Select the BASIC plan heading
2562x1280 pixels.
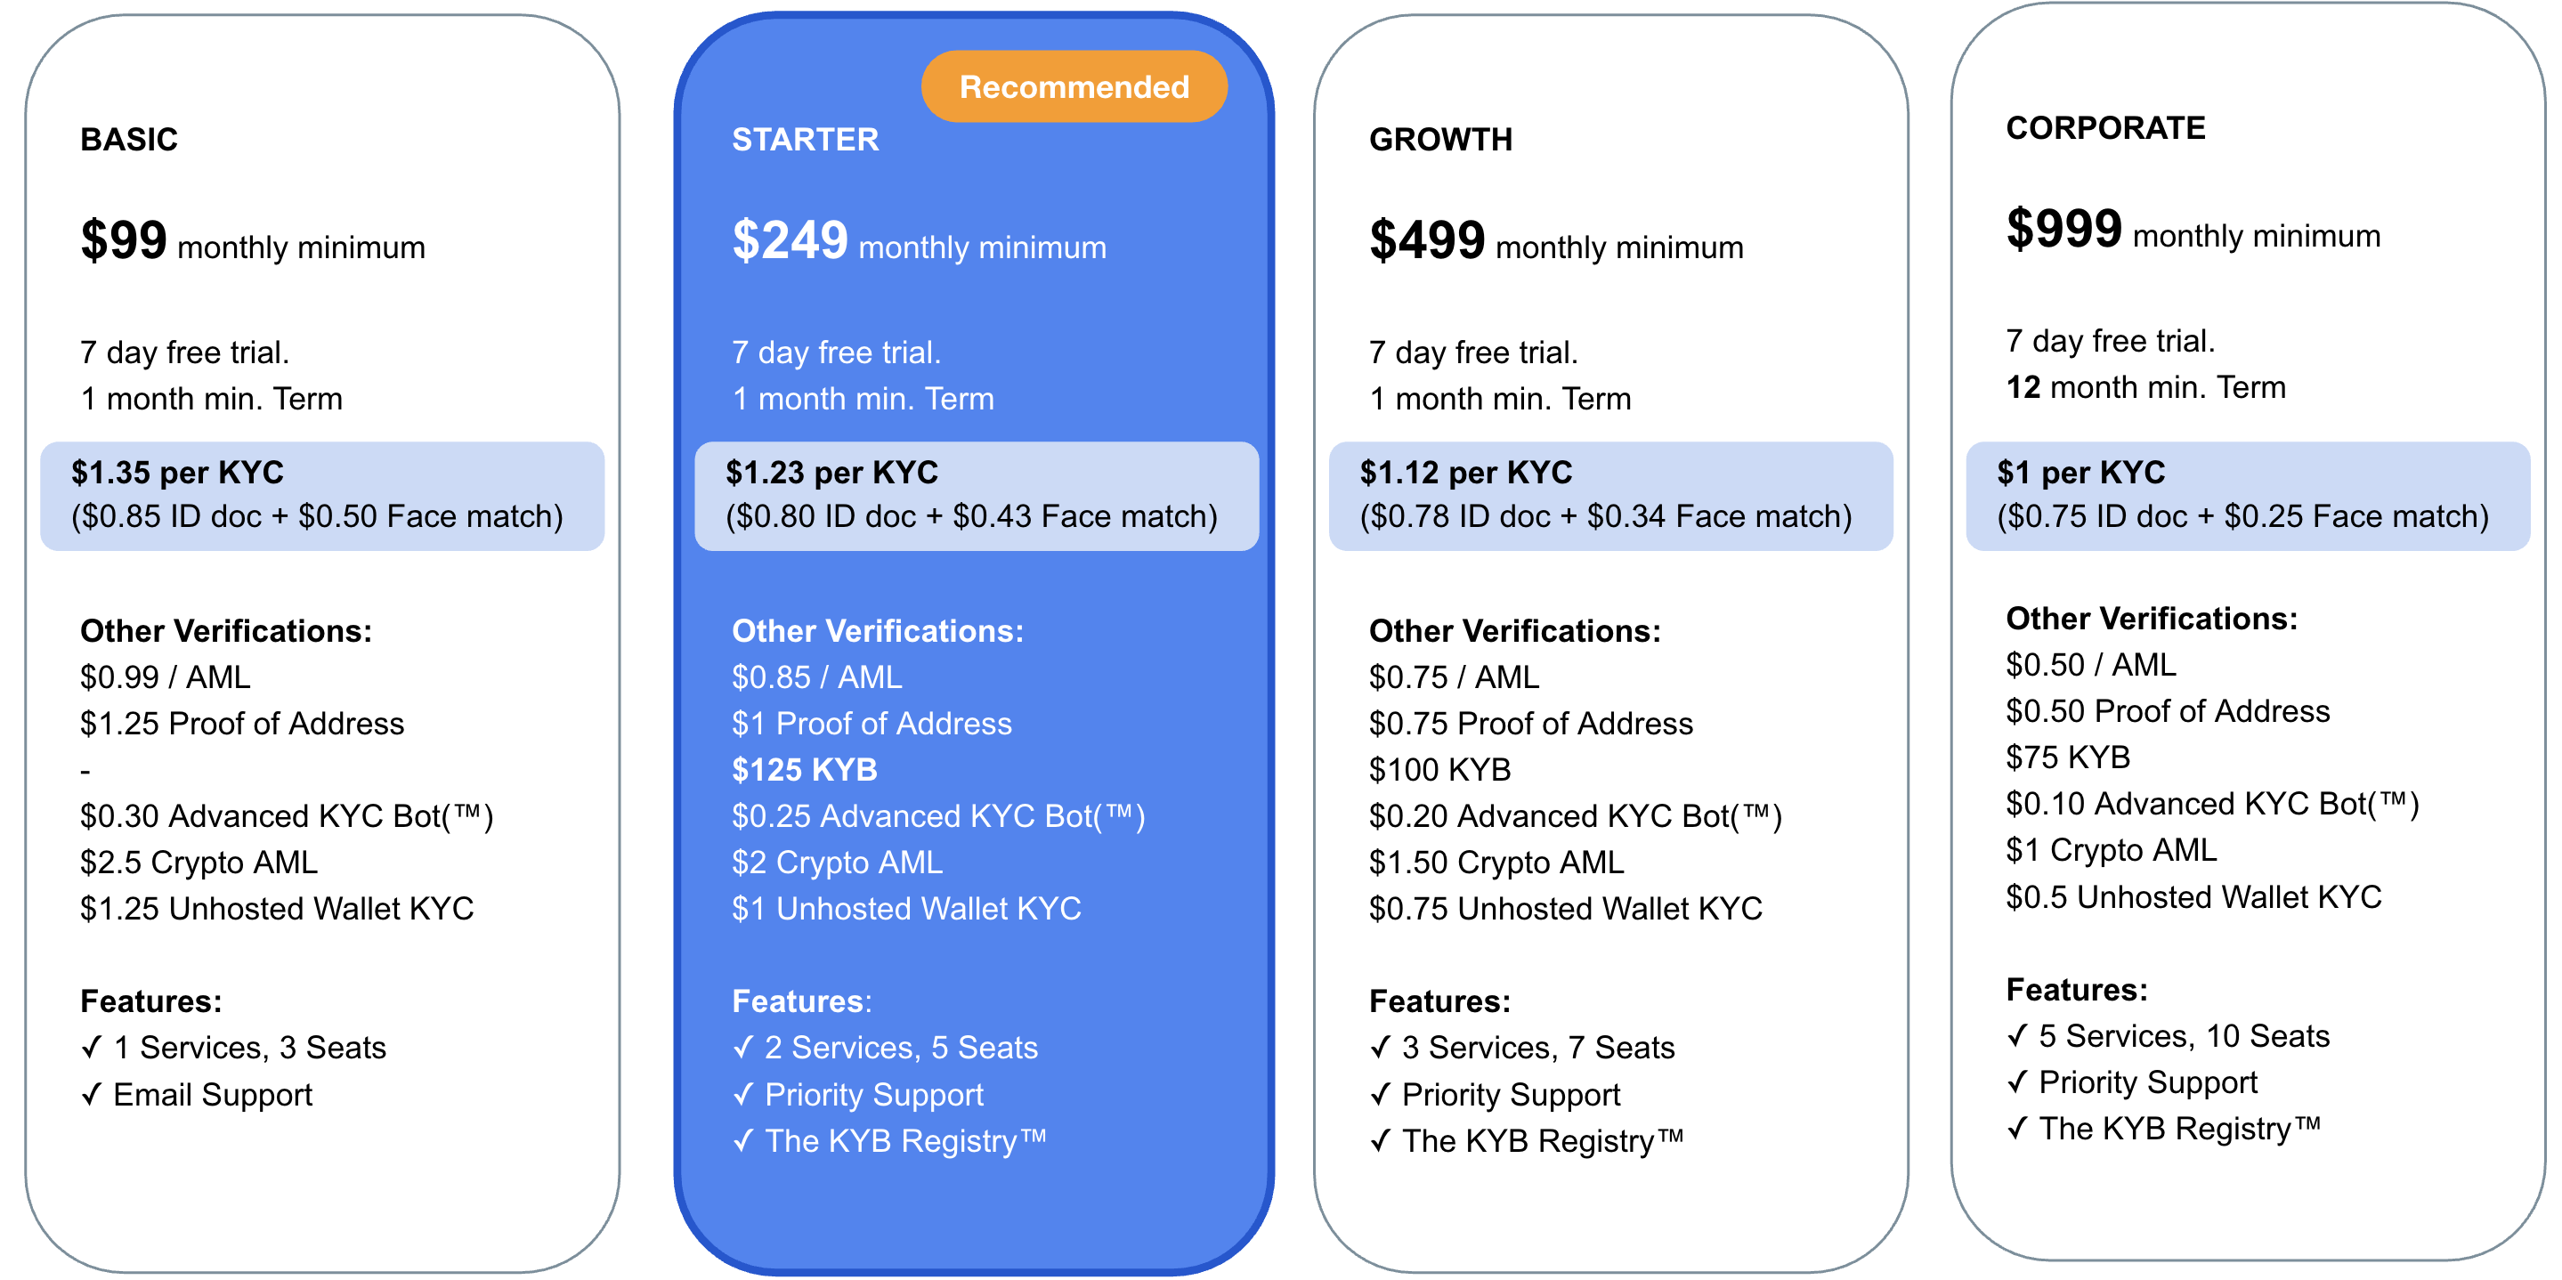pyautogui.click(x=129, y=139)
